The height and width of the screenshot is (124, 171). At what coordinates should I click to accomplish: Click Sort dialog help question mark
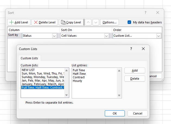coord(145,13)
